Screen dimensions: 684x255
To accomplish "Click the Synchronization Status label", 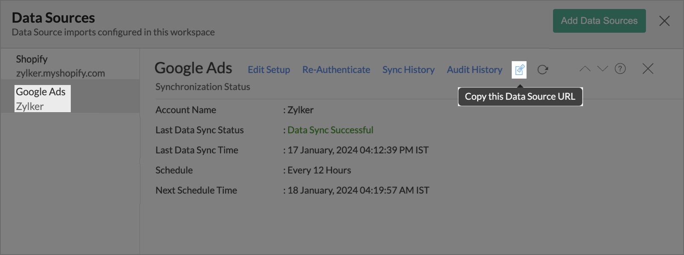I will (203, 87).
